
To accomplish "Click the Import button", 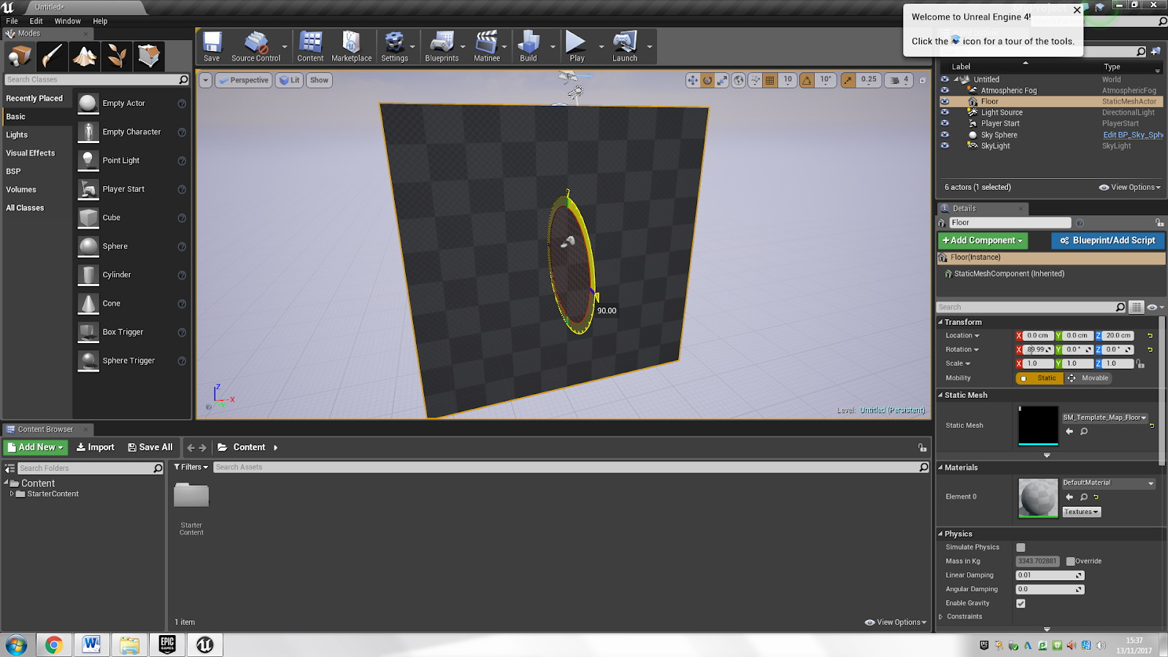I will 96,447.
